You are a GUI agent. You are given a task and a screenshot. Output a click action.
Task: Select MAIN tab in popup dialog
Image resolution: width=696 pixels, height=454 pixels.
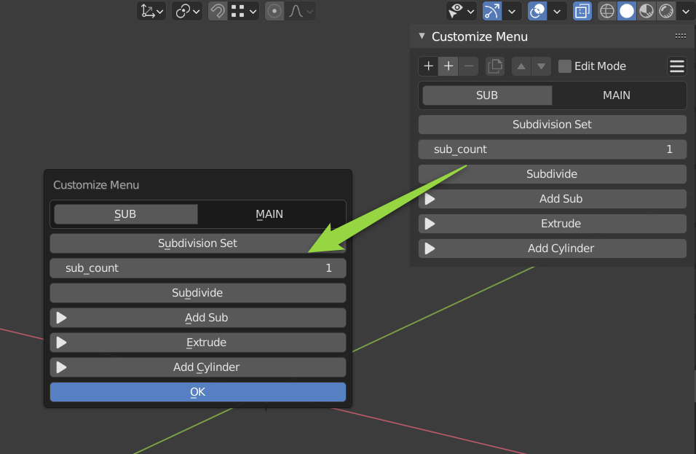coord(269,214)
